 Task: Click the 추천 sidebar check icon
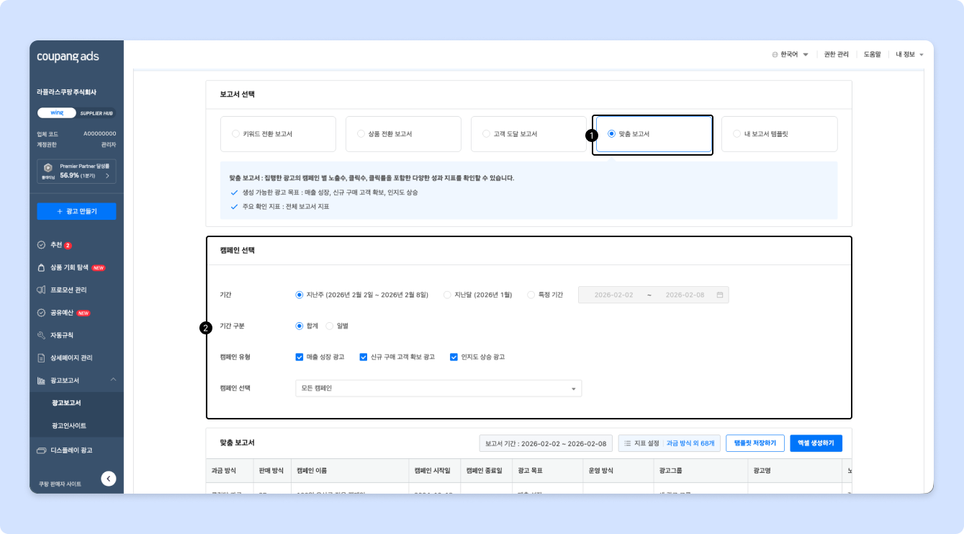click(42, 245)
